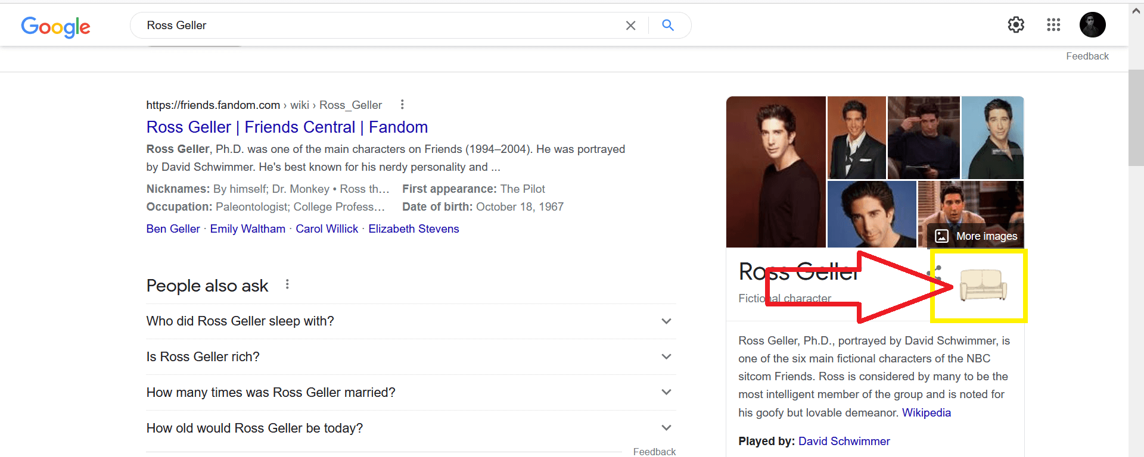Image resolution: width=1144 pixels, height=457 pixels.
Task: Expand 'How many times was Ross Geller married?'
Action: 411,393
